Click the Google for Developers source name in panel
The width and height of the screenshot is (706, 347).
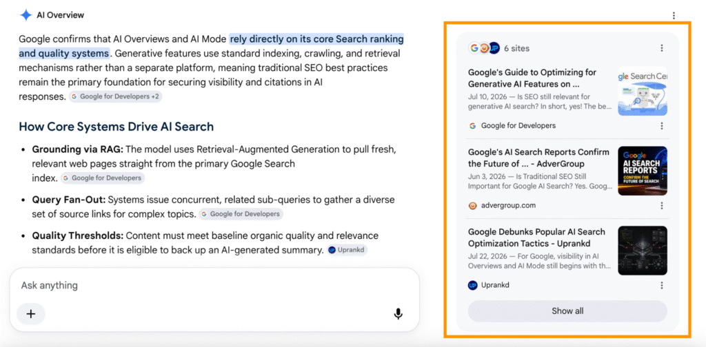518,126
